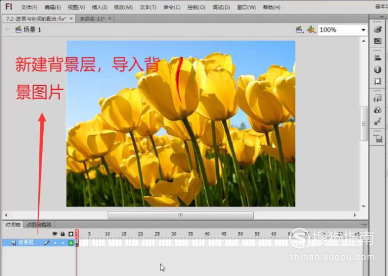Open the Project panel icon
388x276 pixels.
(378, 138)
